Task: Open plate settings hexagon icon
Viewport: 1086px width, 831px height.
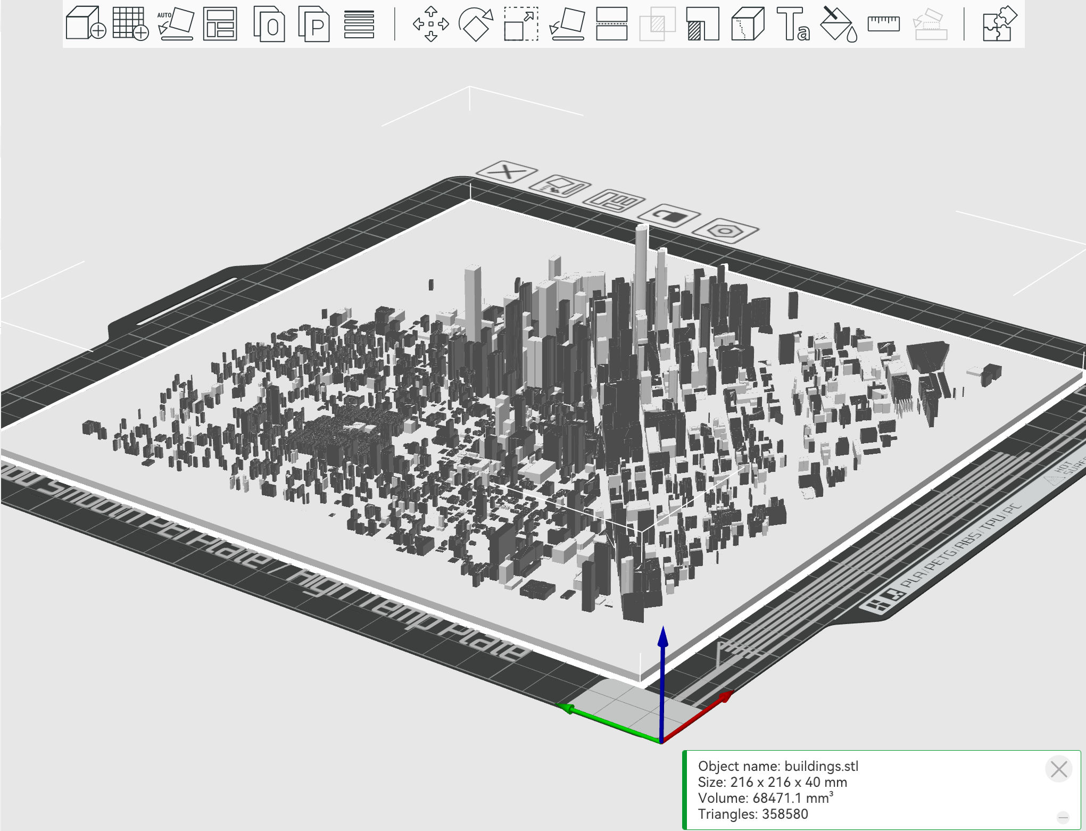Action: [725, 231]
